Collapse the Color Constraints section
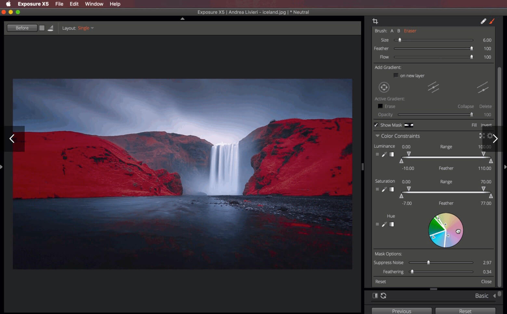 [378, 135]
